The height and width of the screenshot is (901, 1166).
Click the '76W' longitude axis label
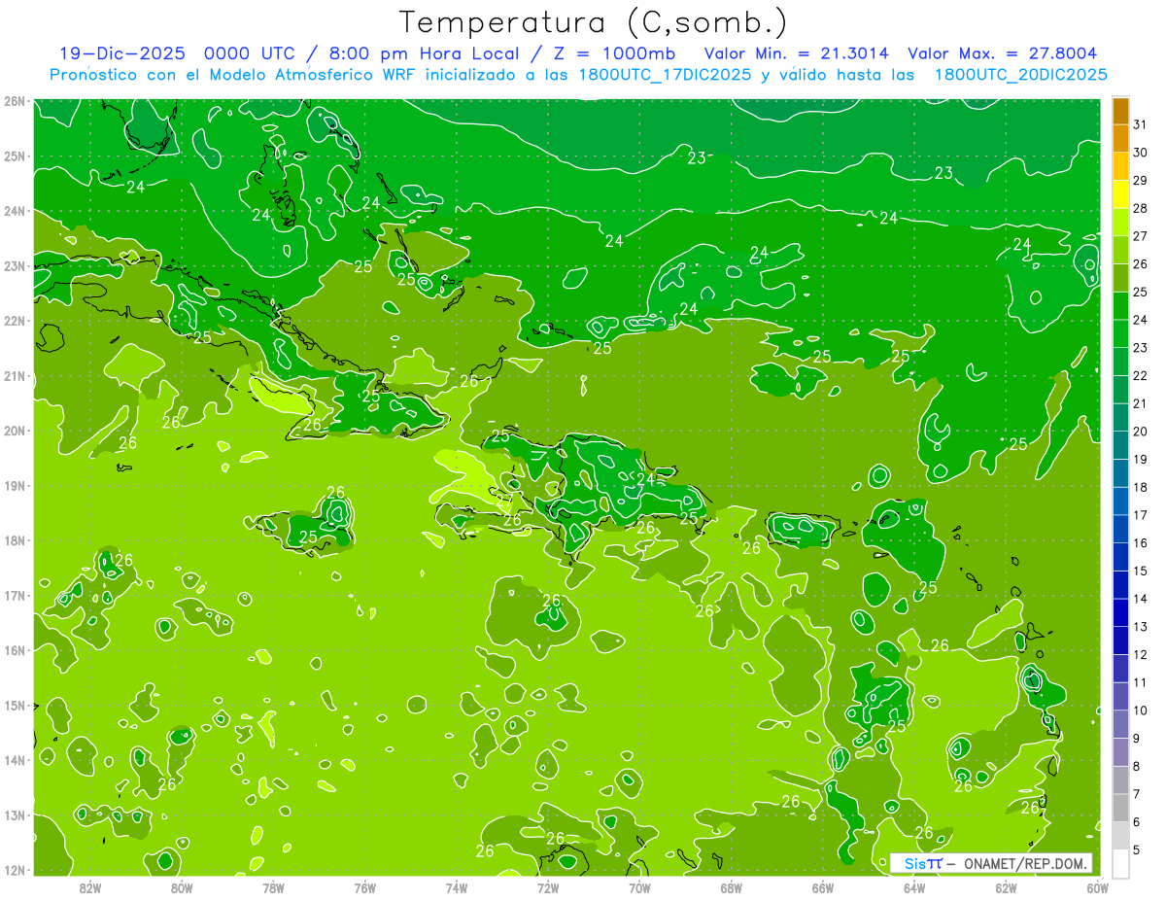point(365,887)
